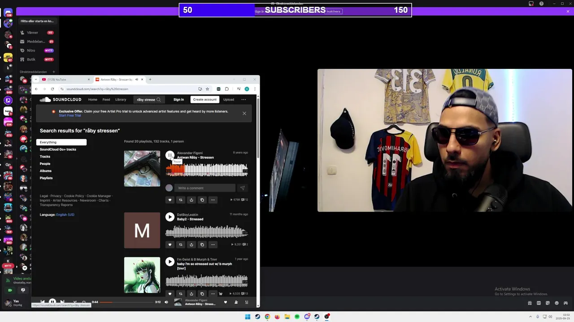Viewport: 574px width, 322px height.
Task: Open the gun and money track artwork
Action: (x=142, y=169)
